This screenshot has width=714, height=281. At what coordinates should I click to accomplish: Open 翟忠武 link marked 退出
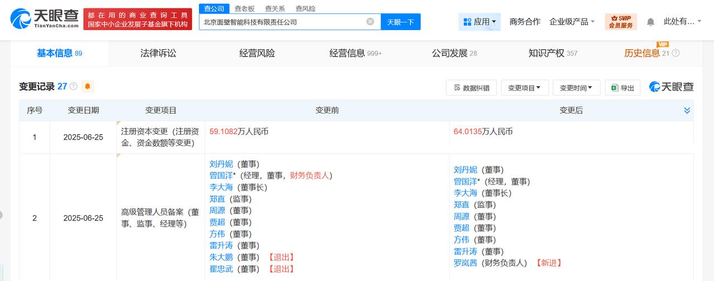(221, 269)
